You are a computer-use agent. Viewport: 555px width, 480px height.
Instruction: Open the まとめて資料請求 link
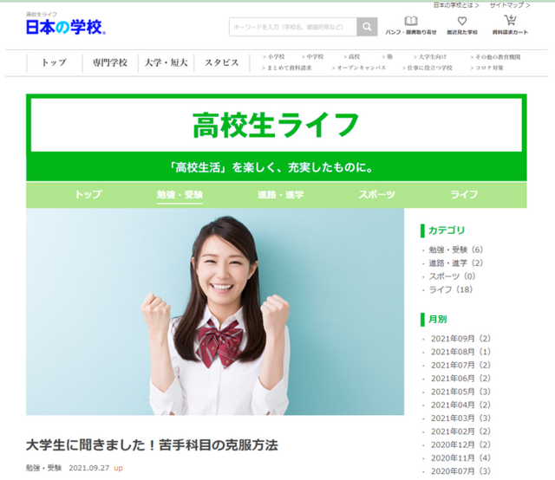click(x=287, y=68)
